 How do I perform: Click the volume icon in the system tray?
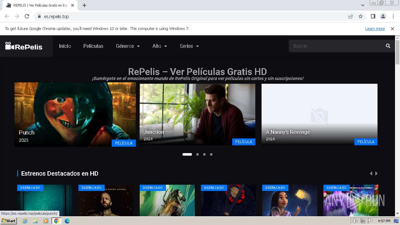(x=355, y=221)
